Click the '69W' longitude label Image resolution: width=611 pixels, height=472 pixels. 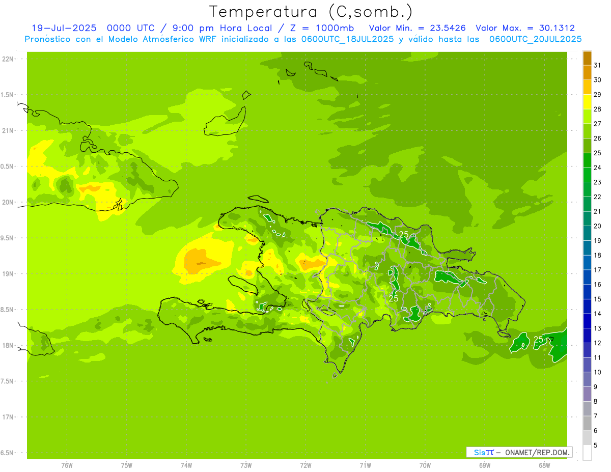pyautogui.click(x=485, y=465)
